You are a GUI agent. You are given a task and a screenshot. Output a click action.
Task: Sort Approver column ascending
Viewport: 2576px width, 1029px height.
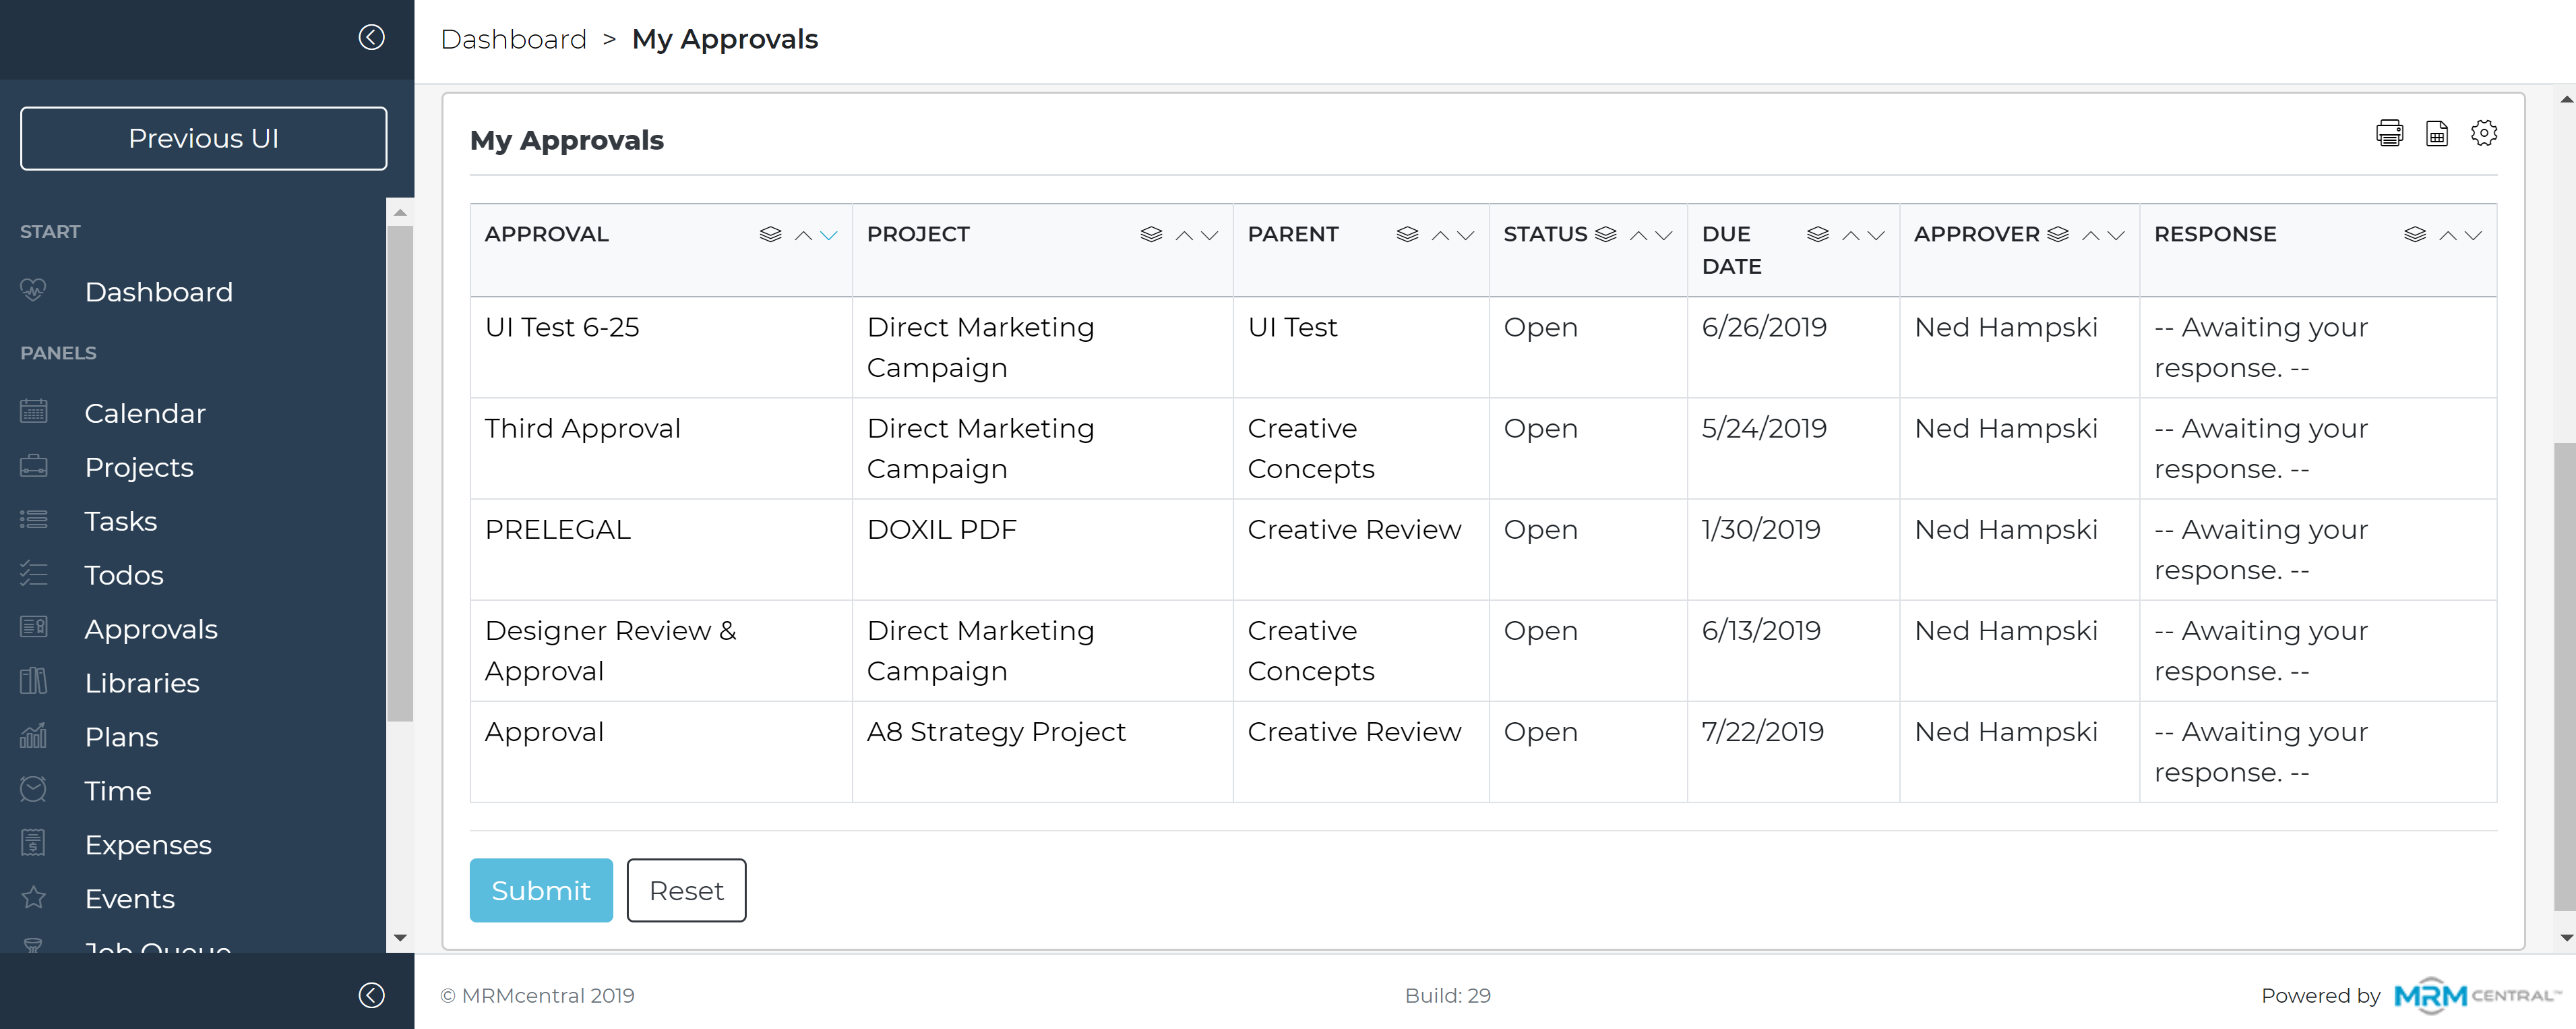click(2091, 235)
